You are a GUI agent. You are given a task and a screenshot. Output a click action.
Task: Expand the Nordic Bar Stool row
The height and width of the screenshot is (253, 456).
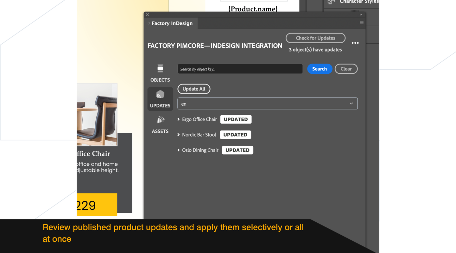click(x=179, y=135)
